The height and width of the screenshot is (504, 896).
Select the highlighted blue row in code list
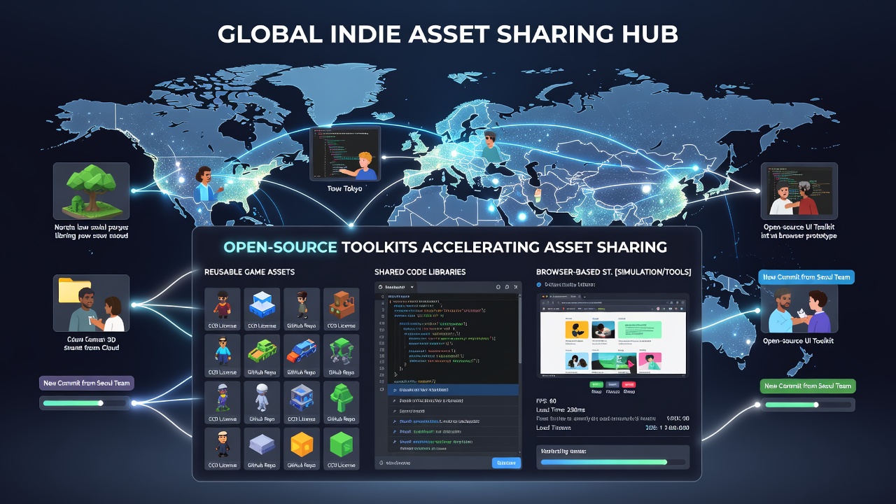[454, 389]
